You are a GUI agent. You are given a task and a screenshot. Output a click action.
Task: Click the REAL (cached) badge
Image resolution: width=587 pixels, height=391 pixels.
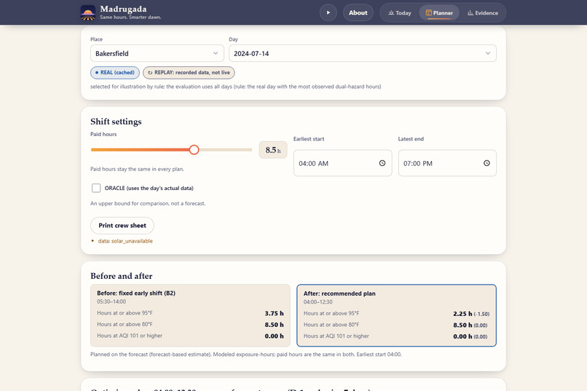pyautogui.click(x=115, y=73)
